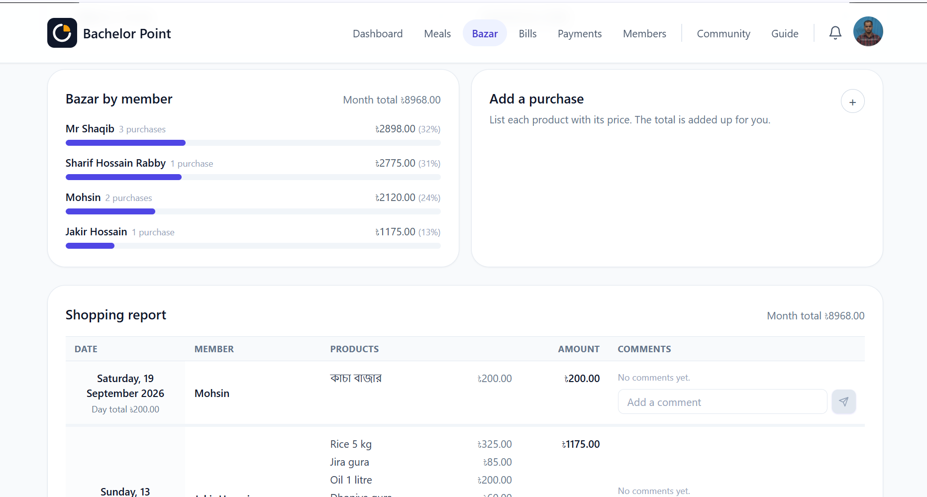The height and width of the screenshot is (497, 927).
Task: Click the Add a purchase heading
Action: 536,99
